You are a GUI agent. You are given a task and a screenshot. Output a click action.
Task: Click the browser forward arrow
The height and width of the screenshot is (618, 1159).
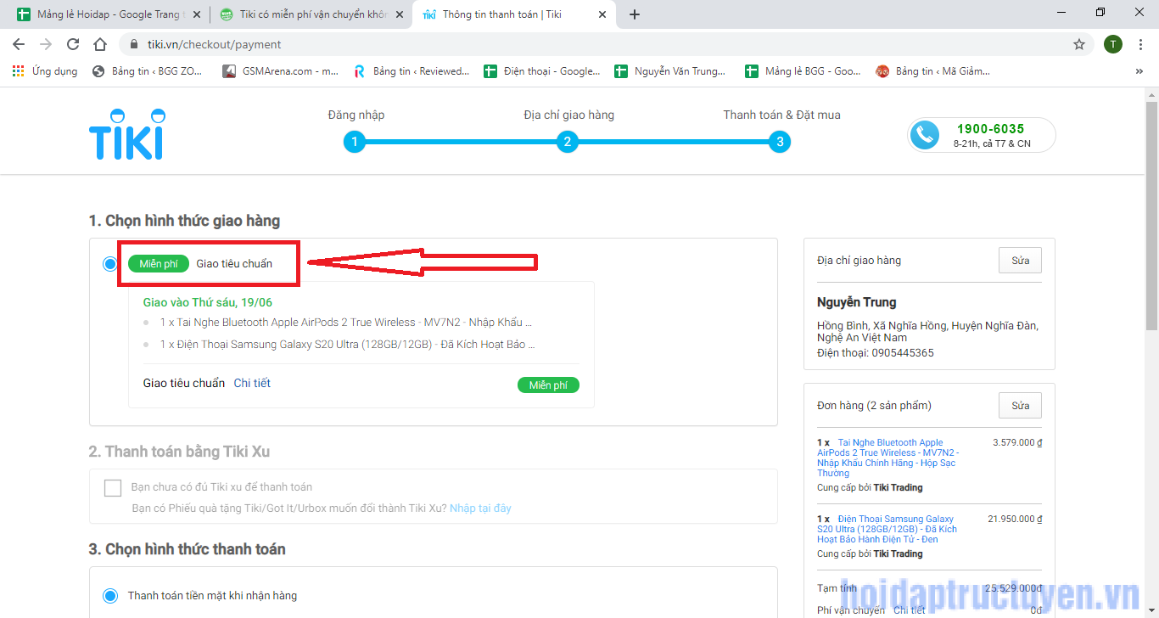pos(46,44)
